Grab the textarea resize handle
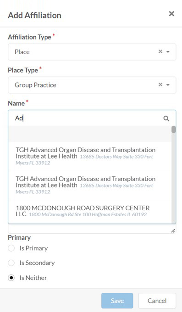The image size is (182, 312). [173, 231]
